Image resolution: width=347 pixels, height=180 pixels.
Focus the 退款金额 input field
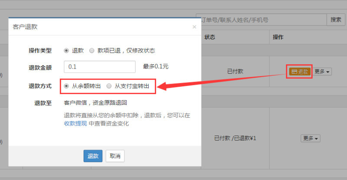(99, 67)
